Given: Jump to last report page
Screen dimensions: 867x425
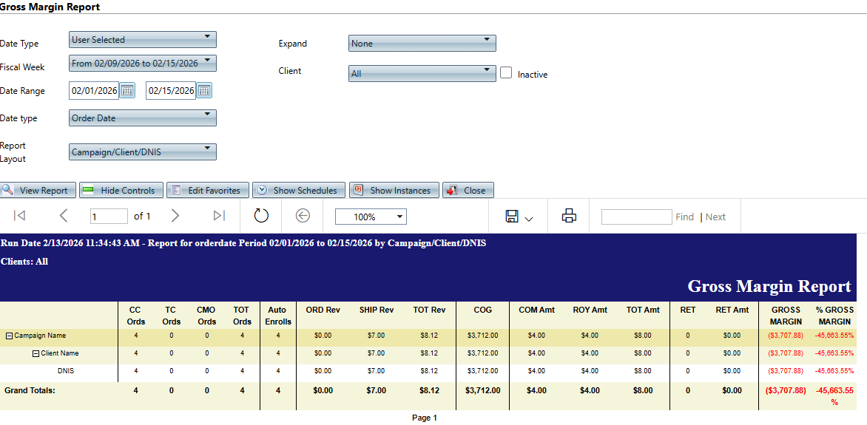Looking at the screenshot, I should point(219,216).
